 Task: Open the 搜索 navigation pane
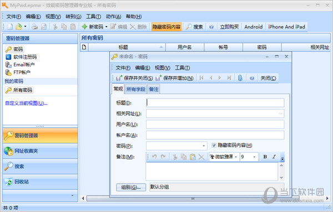(x=40, y=166)
